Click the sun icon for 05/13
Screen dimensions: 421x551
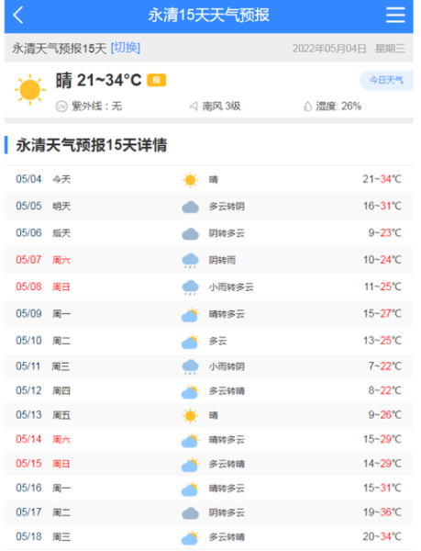pyautogui.click(x=190, y=416)
